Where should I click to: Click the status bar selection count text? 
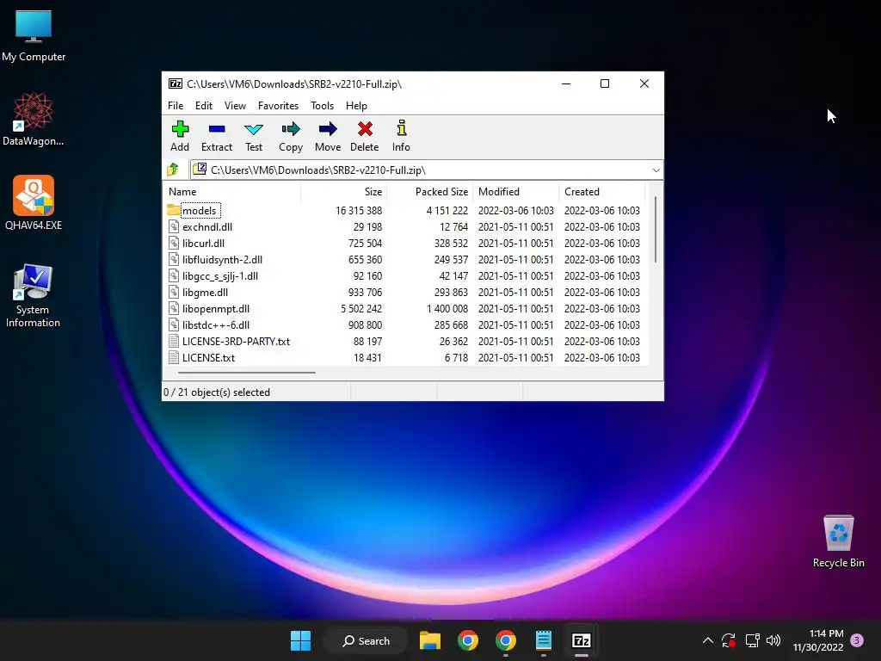tap(217, 392)
